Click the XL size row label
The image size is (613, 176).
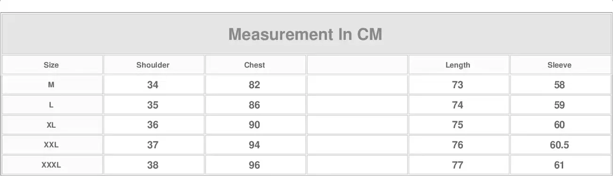coord(51,125)
